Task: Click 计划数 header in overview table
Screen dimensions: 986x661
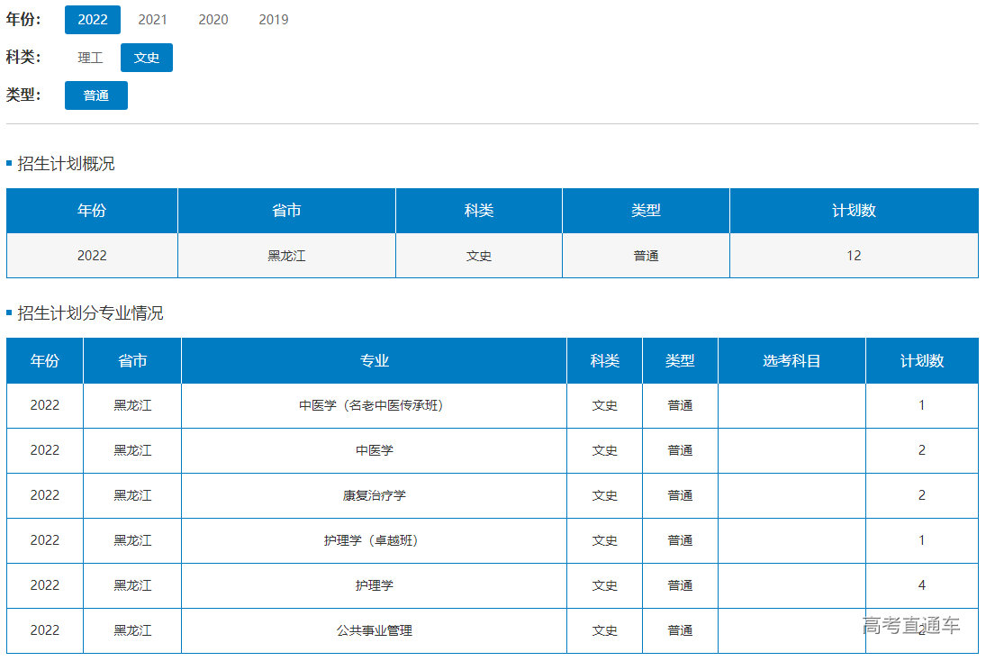Action: tap(854, 211)
